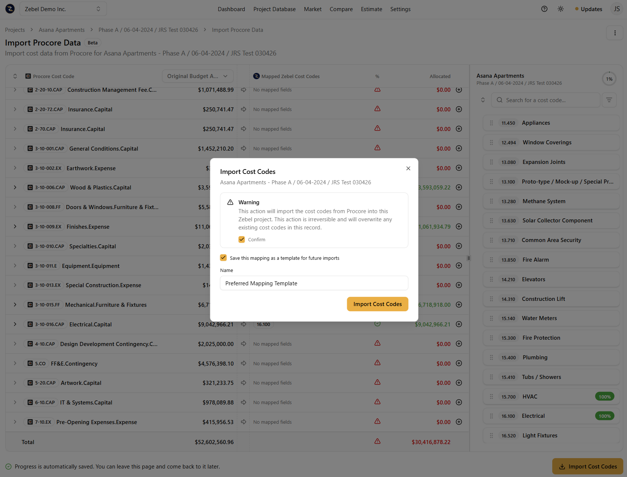Expand the Earthwork.Expense row
627x477 pixels.
(15, 168)
